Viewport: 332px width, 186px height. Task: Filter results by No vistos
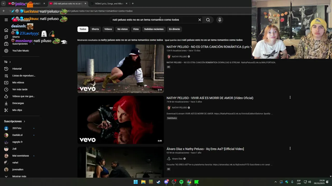coord(122,29)
